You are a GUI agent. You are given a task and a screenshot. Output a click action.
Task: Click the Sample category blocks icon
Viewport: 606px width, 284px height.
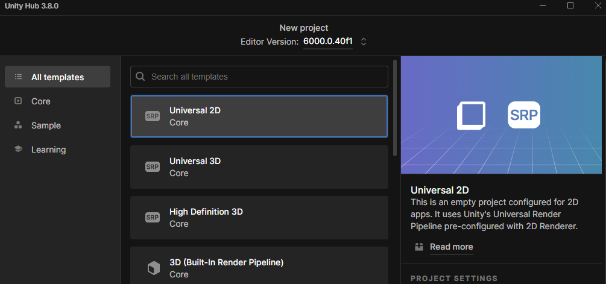pos(18,125)
